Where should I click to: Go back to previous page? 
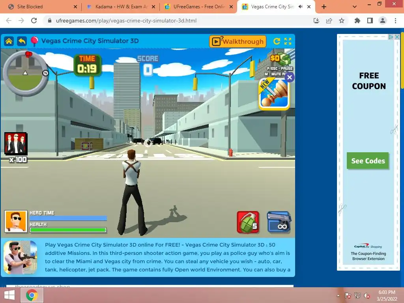point(9,21)
